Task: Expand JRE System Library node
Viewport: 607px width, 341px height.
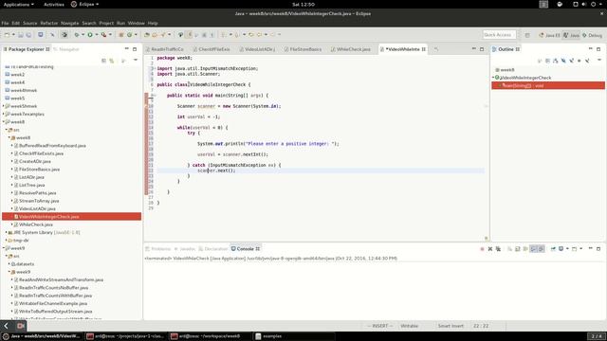Action: [7, 232]
